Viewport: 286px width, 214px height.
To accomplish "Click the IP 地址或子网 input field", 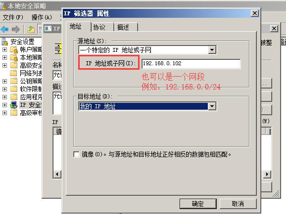I will point(191,64).
